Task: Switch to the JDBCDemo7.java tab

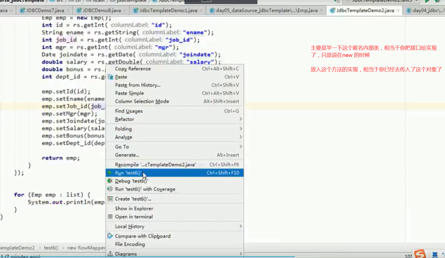Action: 45,10
